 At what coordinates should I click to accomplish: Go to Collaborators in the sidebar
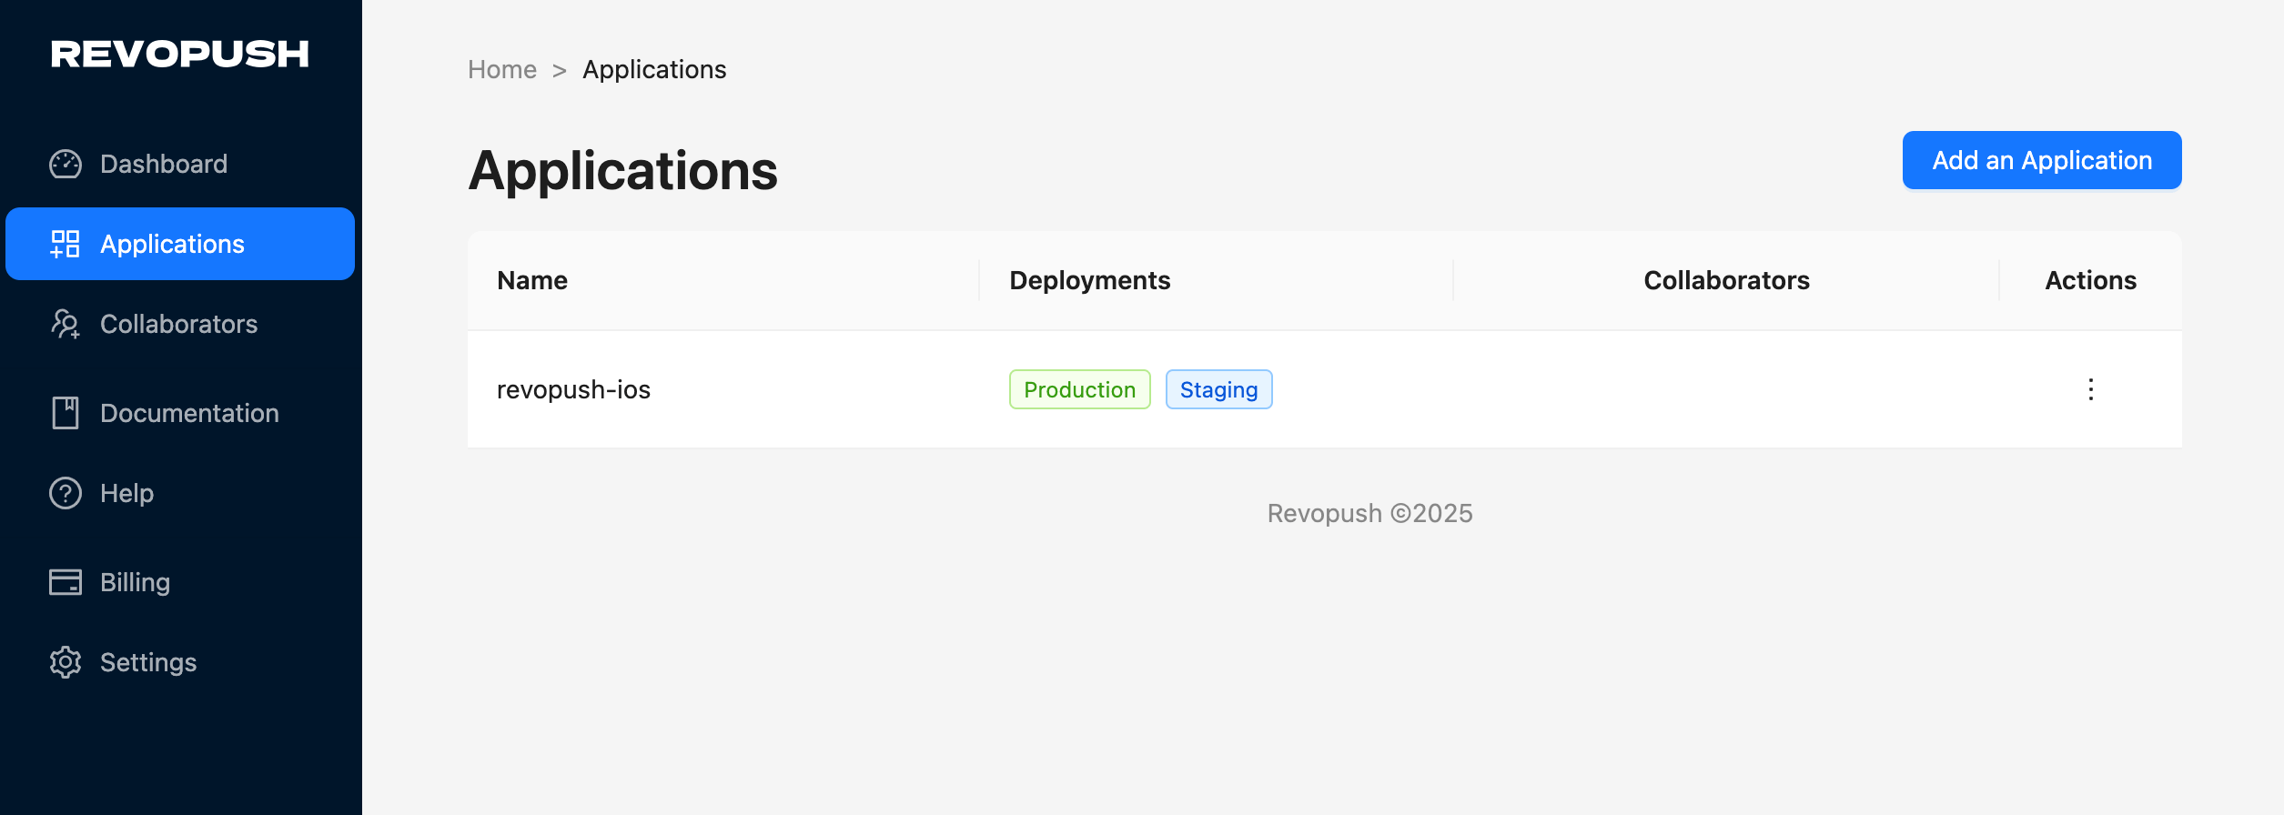click(x=178, y=324)
